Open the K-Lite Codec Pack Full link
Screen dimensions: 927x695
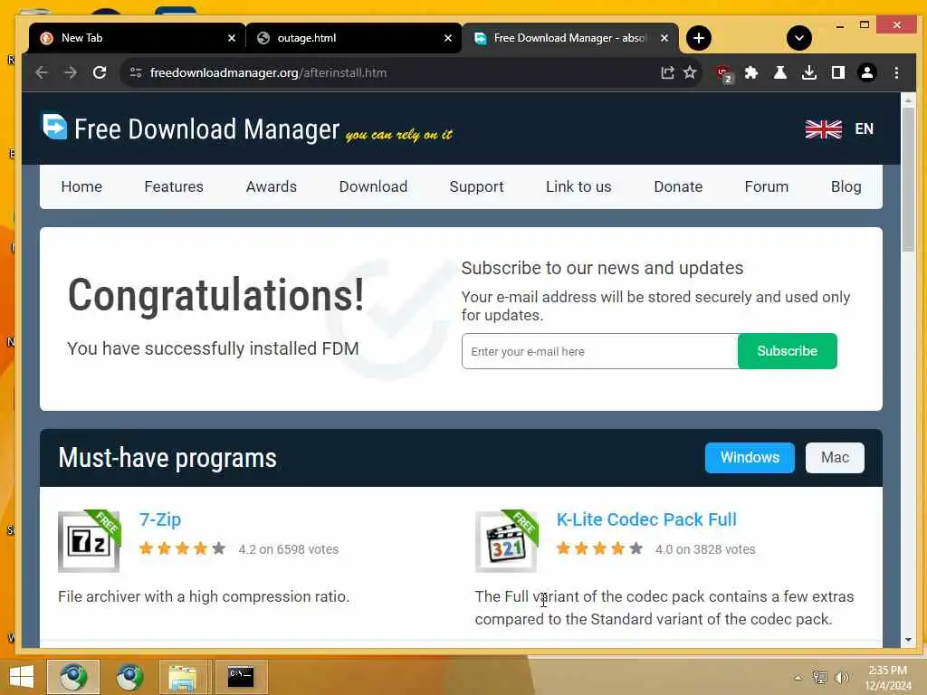click(646, 519)
